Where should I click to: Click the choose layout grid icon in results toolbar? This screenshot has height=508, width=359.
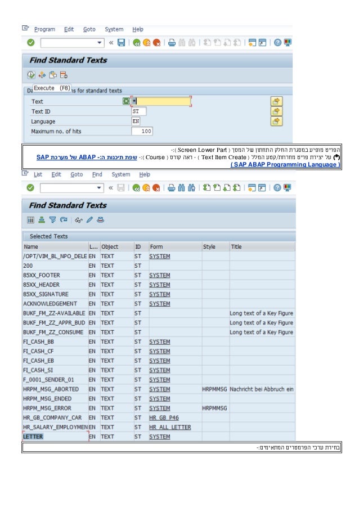point(30,220)
